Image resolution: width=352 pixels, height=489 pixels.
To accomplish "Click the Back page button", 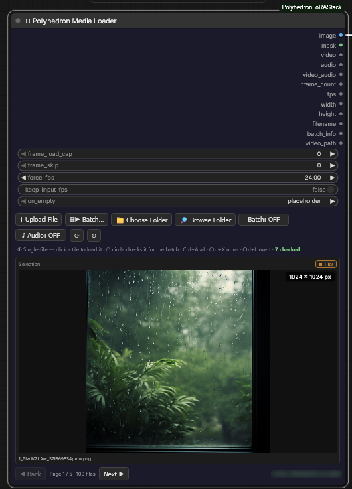I will [31, 474].
